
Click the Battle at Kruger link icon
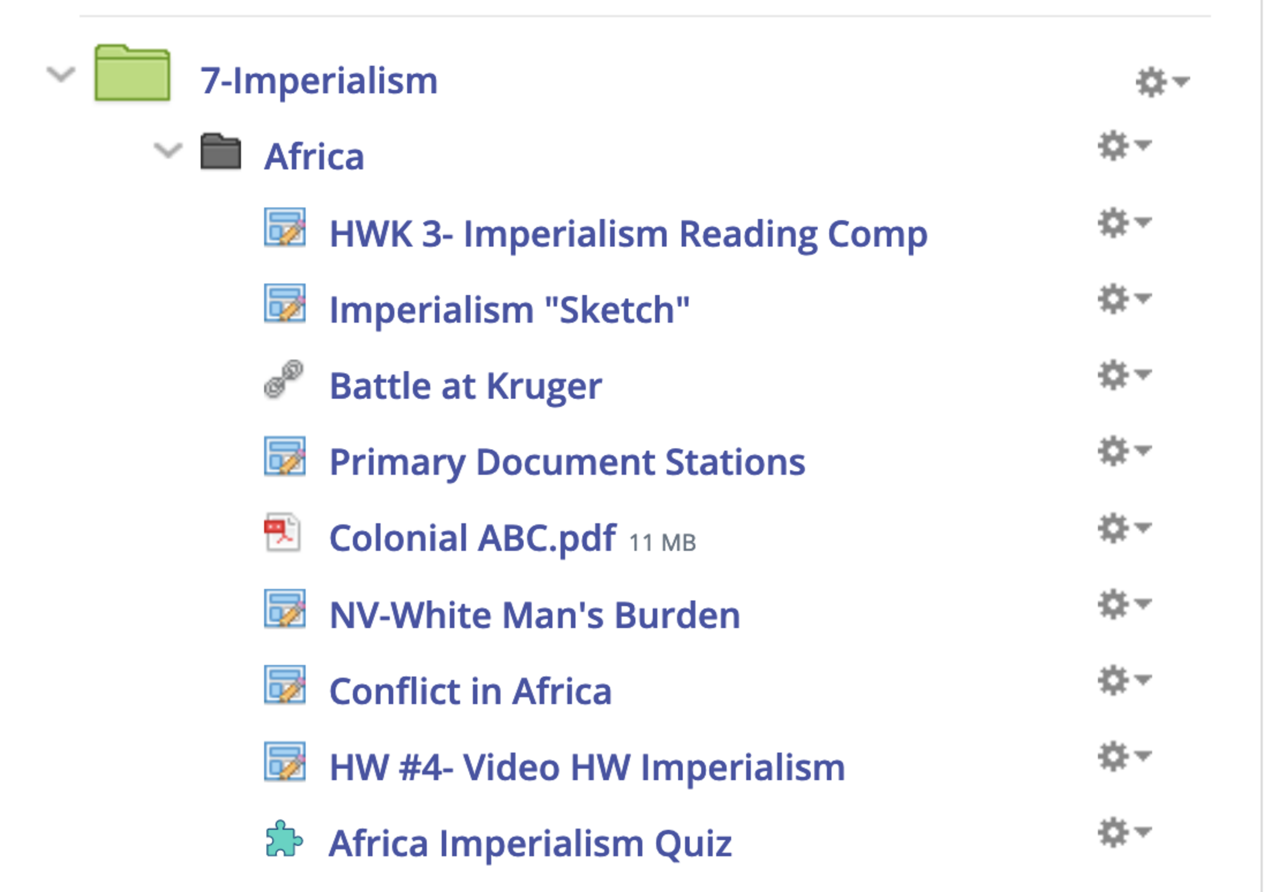pyautogui.click(x=284, y=379)
